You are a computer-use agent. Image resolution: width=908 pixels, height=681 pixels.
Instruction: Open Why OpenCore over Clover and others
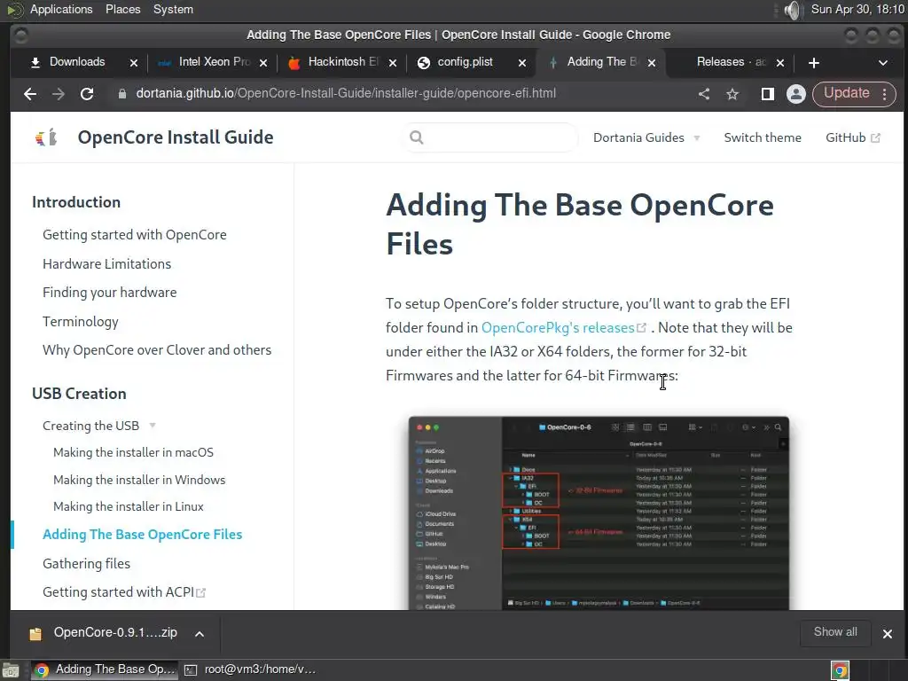click(x=157, y=349)
